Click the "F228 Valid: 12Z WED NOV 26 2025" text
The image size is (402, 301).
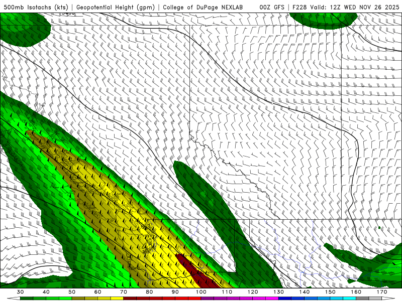tap(346, 7)
